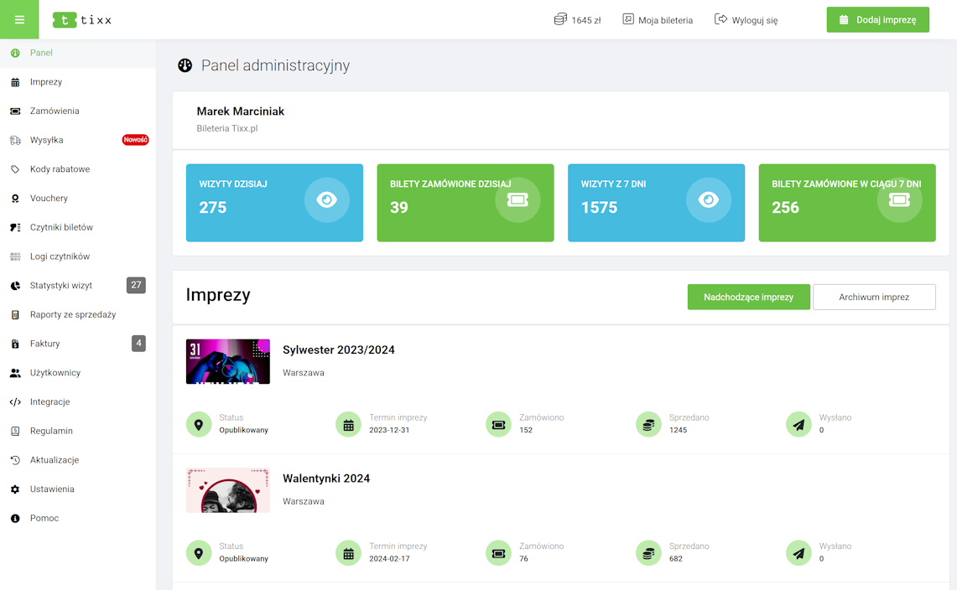Screen dimensions: 957x590
Task: Click the Kody rabatowe tag icon
Action: pos(15,169)
